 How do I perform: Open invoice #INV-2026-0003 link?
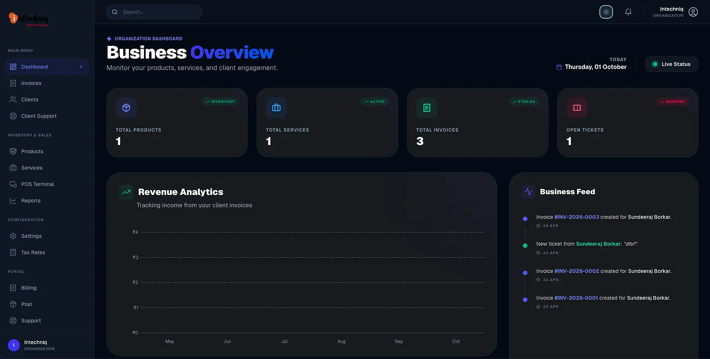[x=577, y=217]
